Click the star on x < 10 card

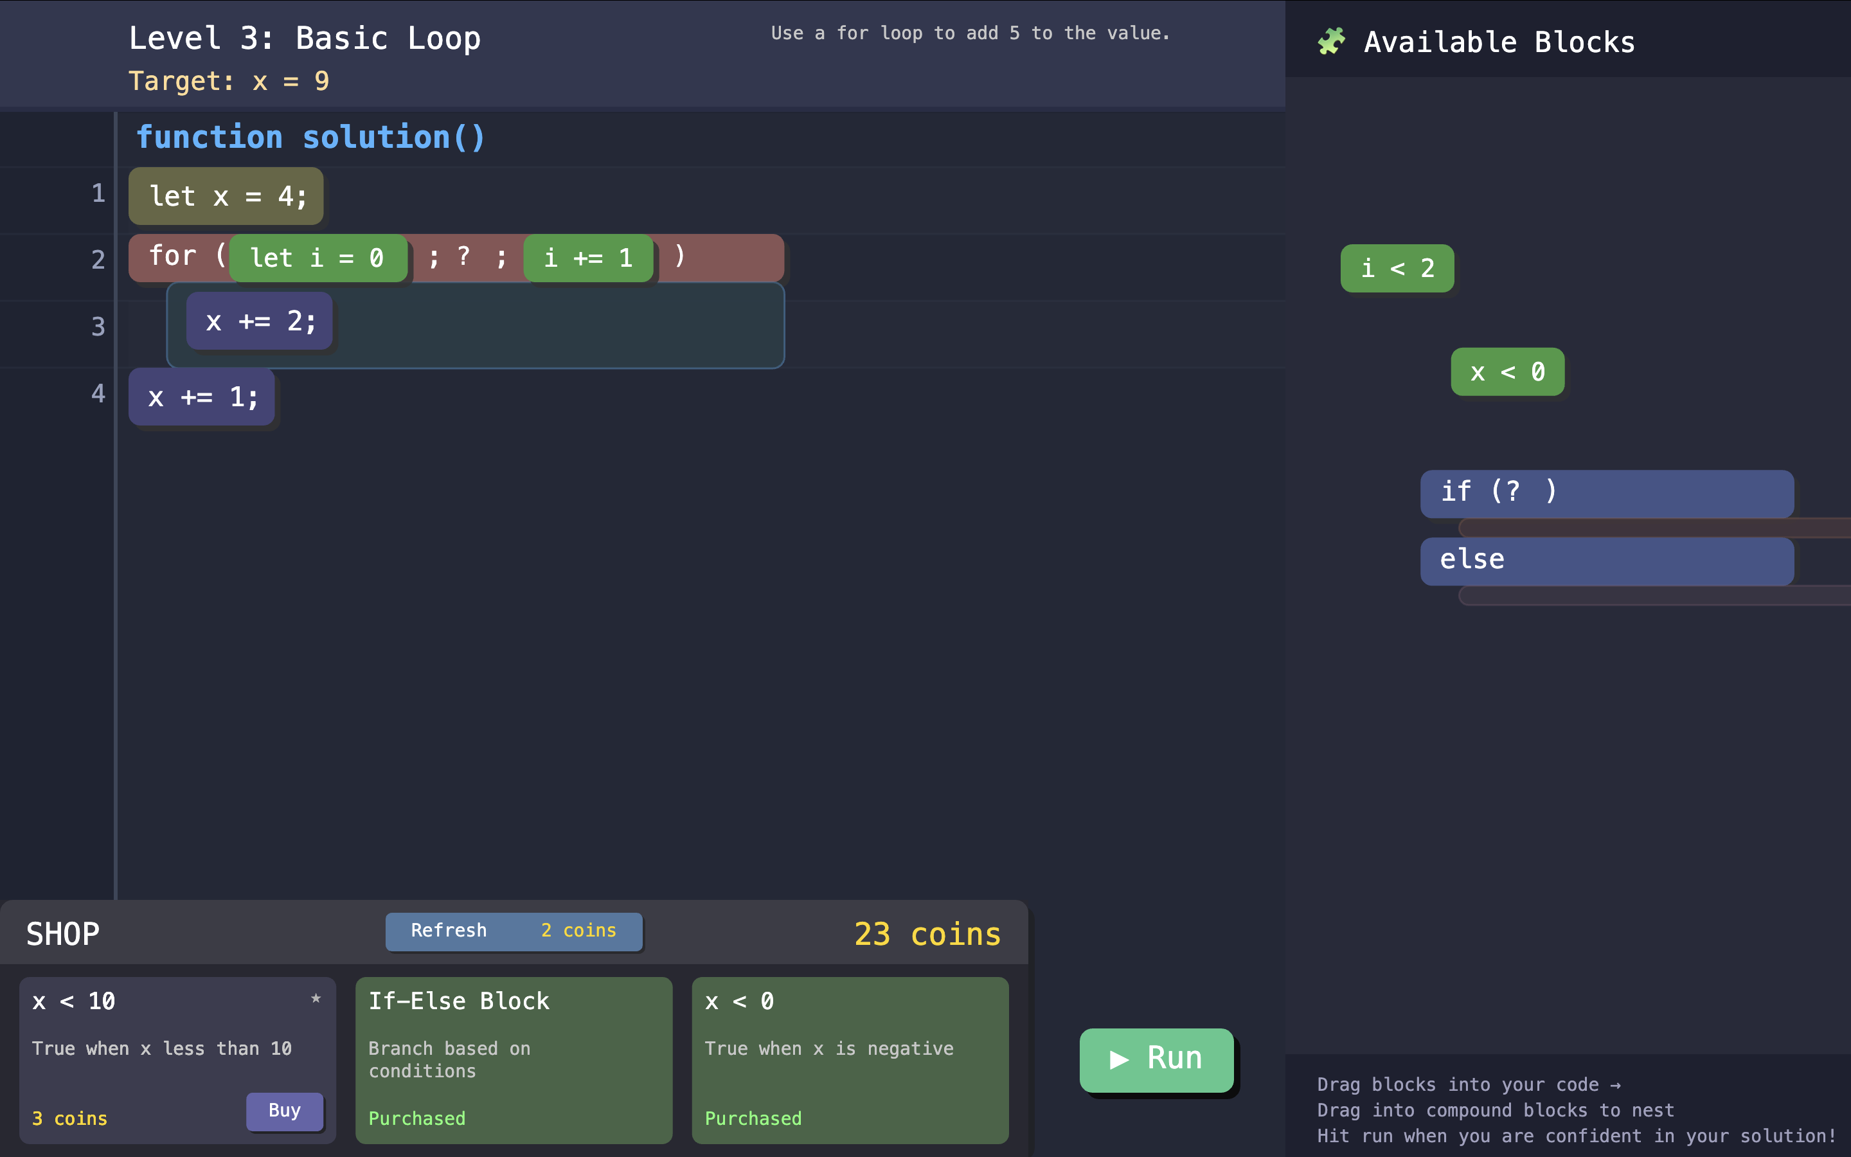(316, 998)
